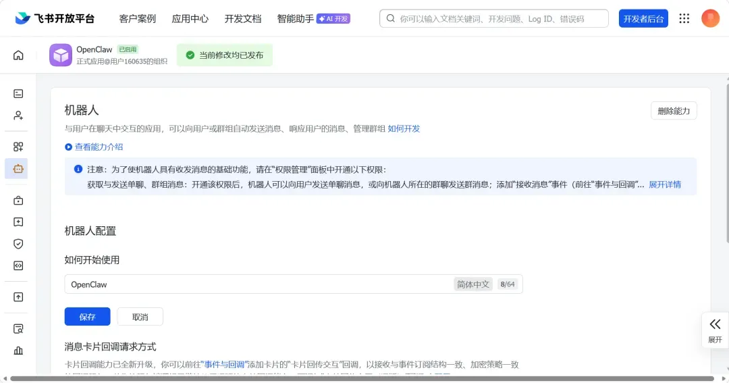The width and height of the screenshot is (729, 383).
Task: Open the version publish upload icon
Action: (18, 297)
